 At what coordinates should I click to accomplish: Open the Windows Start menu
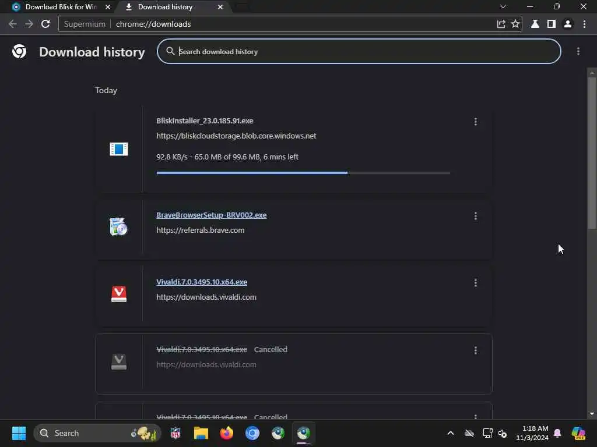(x=19, y=433)
